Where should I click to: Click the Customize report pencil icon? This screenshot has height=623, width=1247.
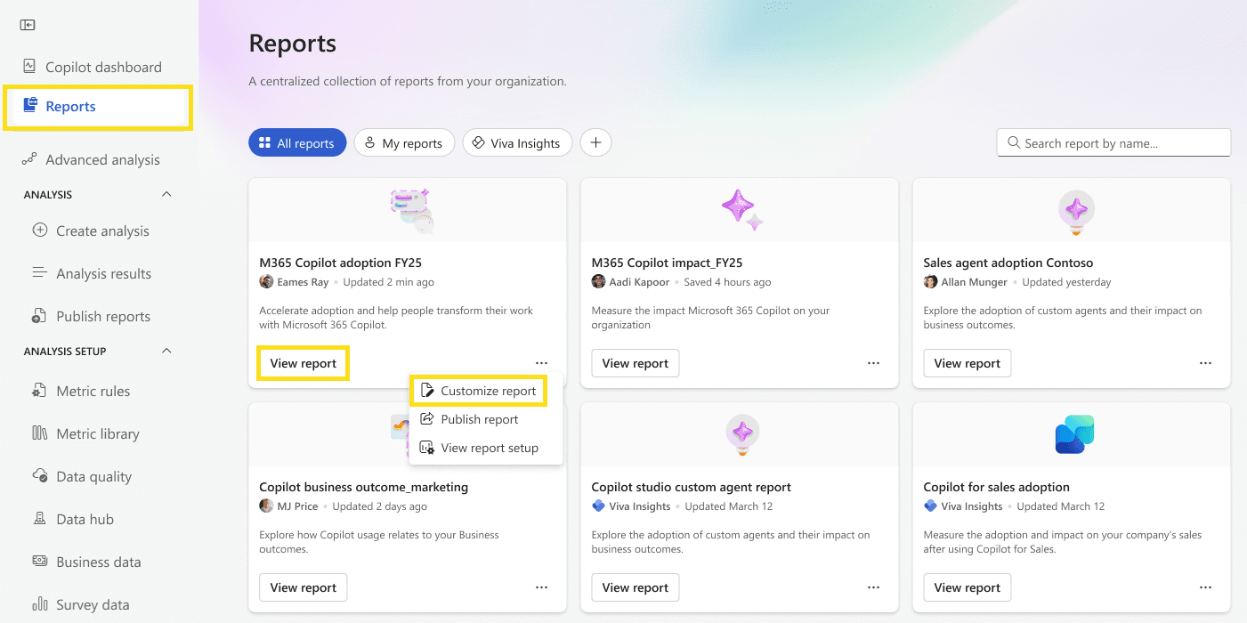426,391
